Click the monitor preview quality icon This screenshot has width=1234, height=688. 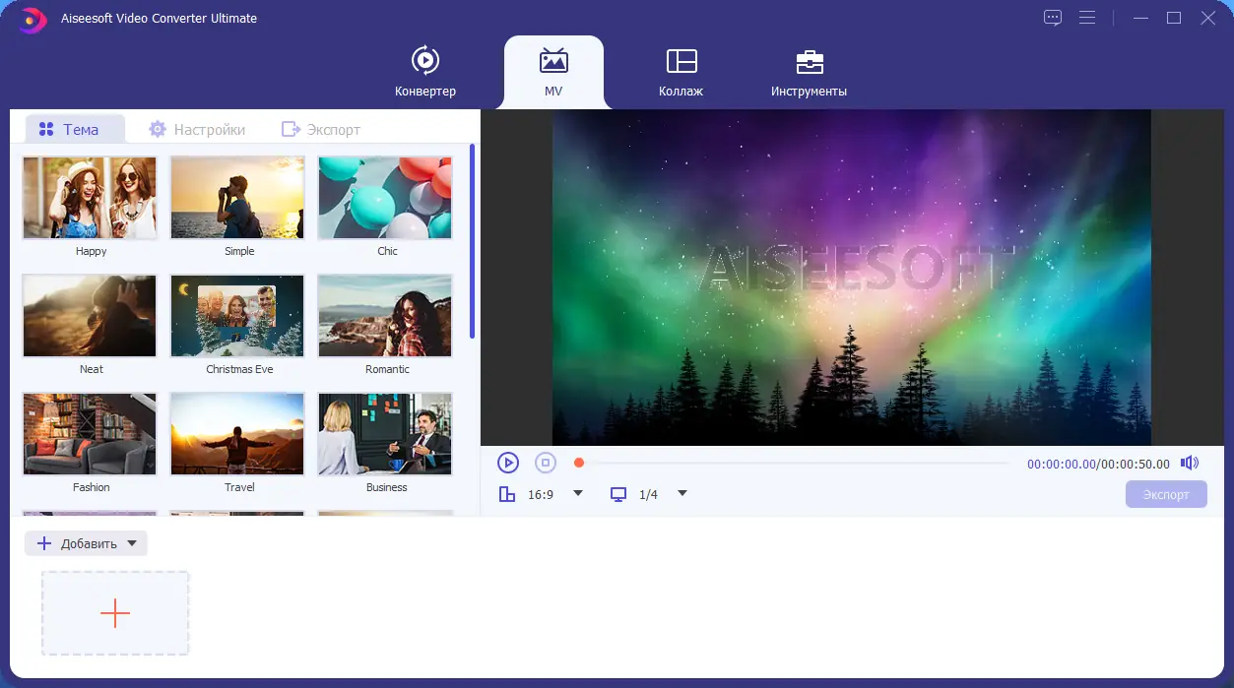(618, 494)
